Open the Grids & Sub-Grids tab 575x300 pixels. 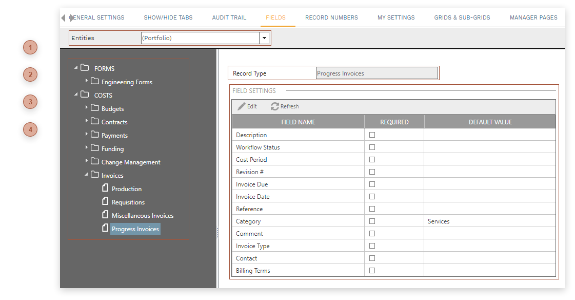tap(462, 17)
